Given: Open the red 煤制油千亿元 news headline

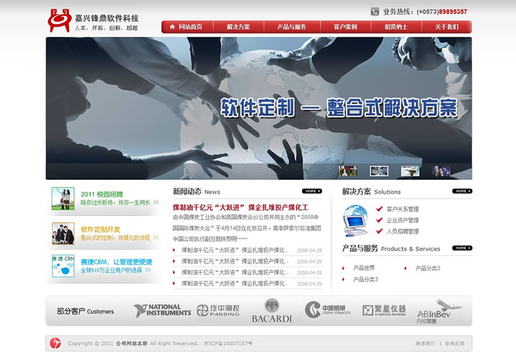Looking at the screenshot, I should 240,207.
